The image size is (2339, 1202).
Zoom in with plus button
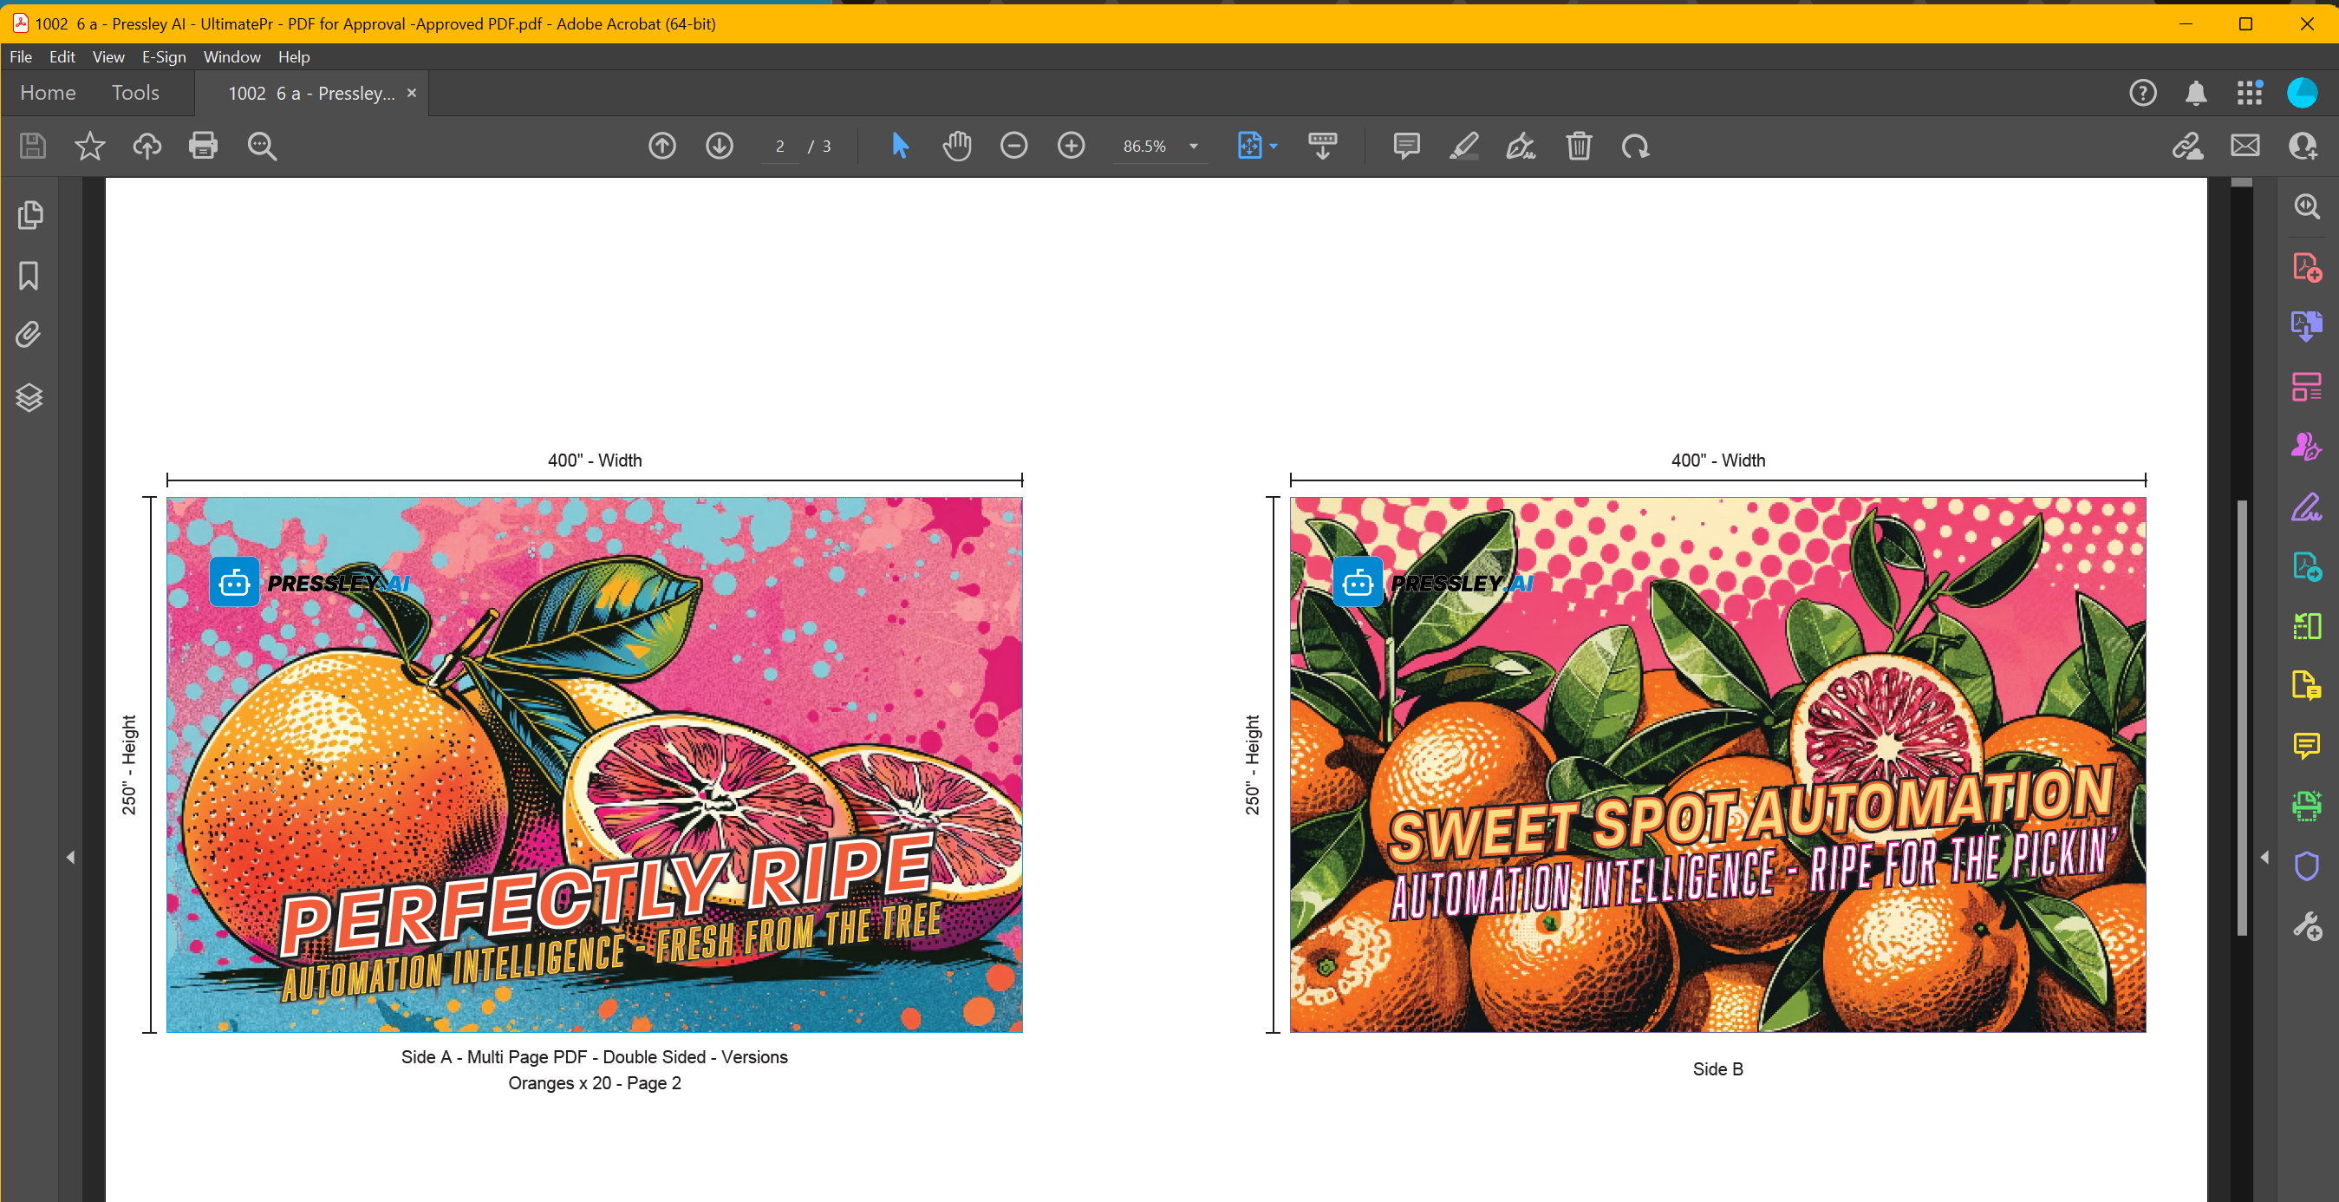pyautogui.click(x=1071, y=147)
